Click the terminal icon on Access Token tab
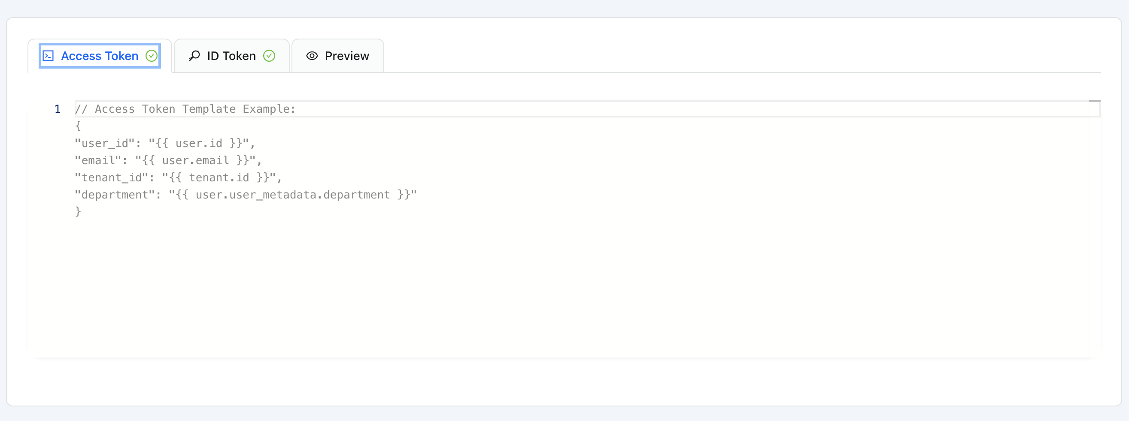Screen dimensions: 1129x421 (48, 56)
